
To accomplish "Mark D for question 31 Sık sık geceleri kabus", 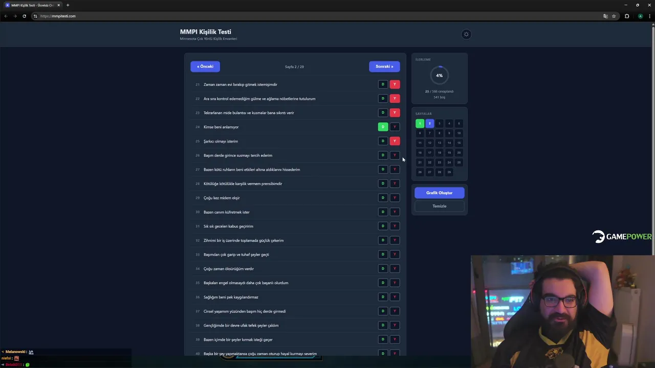I will [x=383, y=226].
